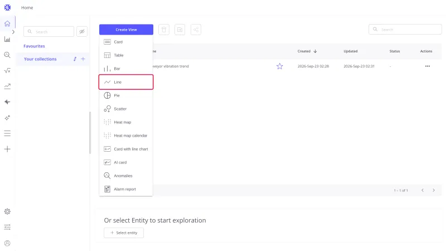The height and width of the screenshot is (251, 446).
Task: Open the conveyor vibration trend view
Action: click(171, 66)
